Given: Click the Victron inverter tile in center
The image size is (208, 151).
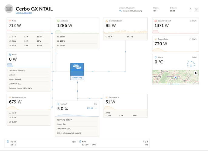Looking at the screenshot, I should [77, 69].
